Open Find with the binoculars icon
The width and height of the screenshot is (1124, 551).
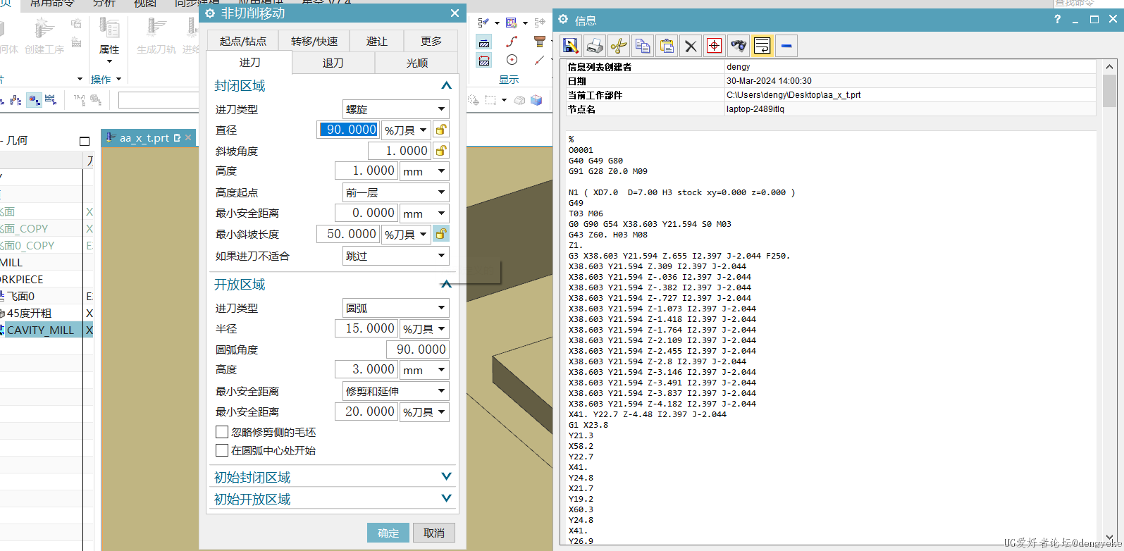coord(739,46)
